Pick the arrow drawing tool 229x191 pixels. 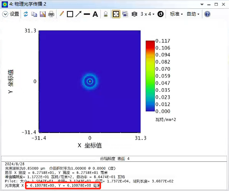point(78,14)
